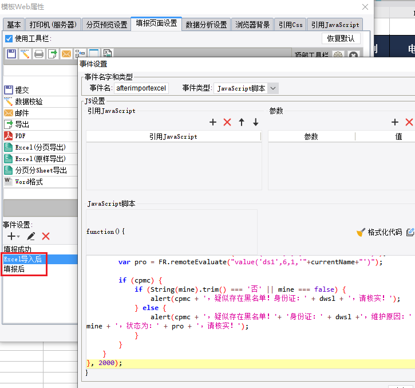Select the 填报后 event in the list
The image size is (415, 388).
pos(14,269)
